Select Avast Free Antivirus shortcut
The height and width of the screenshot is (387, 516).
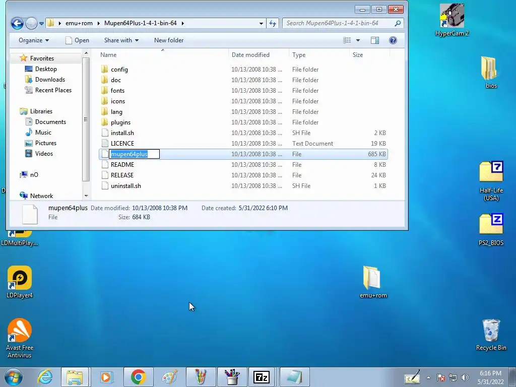(20, 338)
